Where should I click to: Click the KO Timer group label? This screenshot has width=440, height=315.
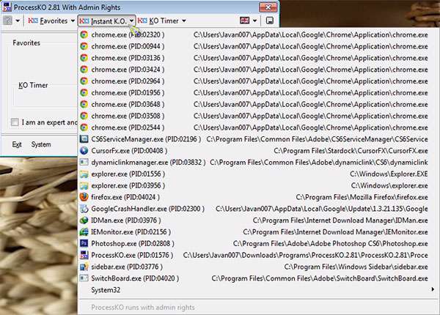pos(33,85)
